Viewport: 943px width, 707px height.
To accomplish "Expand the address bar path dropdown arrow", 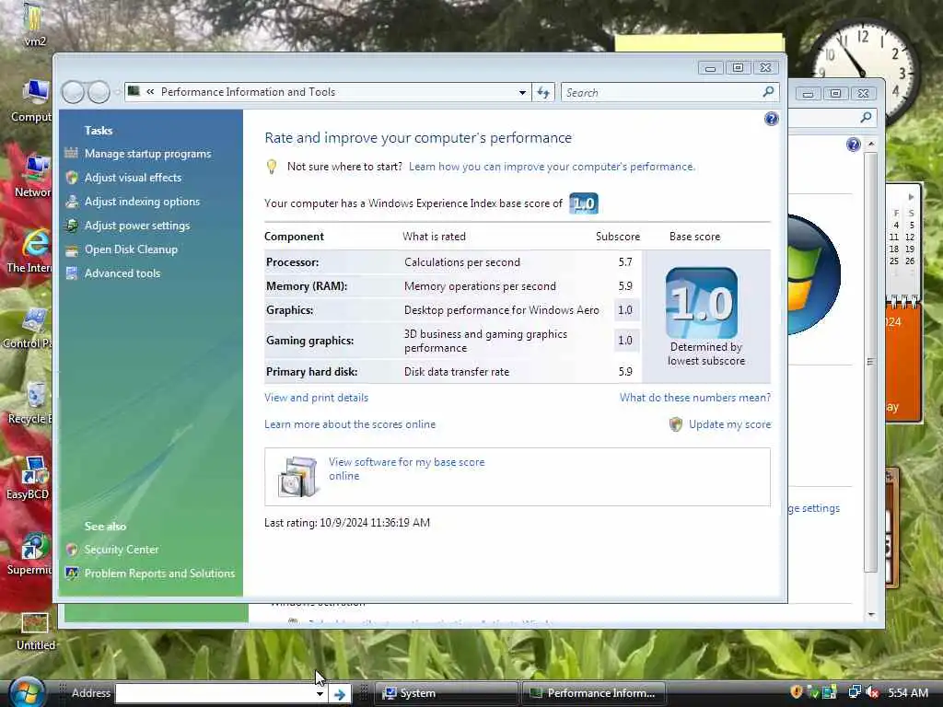I will pyautogui.click(x=522, y=93).
